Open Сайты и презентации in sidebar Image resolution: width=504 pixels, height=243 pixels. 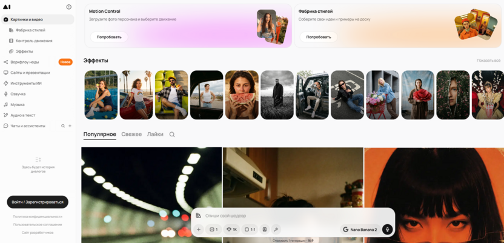(x=30, y=73)
